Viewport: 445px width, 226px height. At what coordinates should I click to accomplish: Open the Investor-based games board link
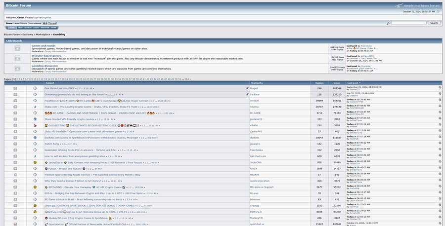pyautogui.click(x=46, y=56)
